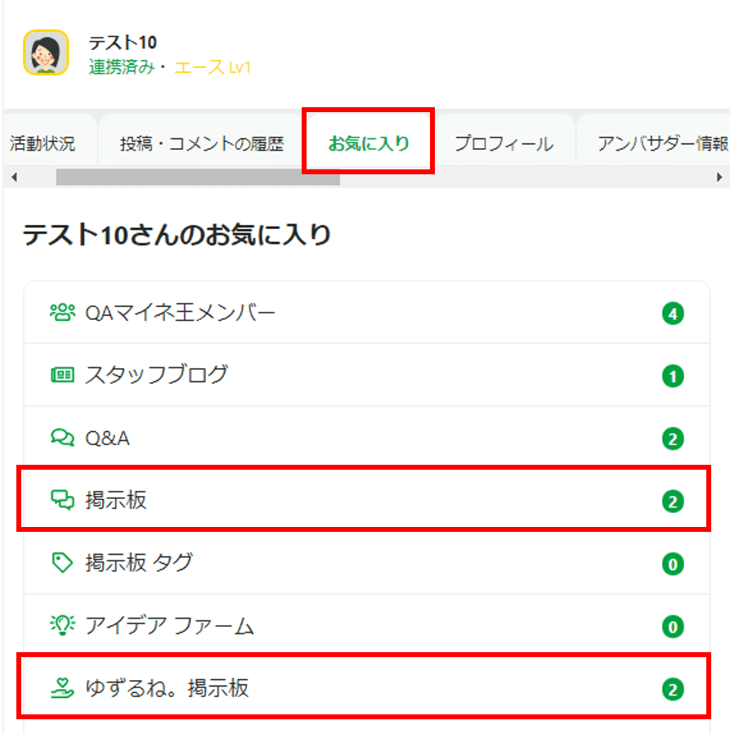This screenshot has height=734, width=730.
Task: Click the 掲示板 タグ tag icon
Action: (x=62, y=563)
